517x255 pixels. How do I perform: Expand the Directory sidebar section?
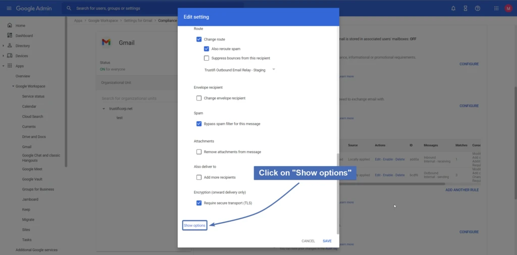tap(4, 46)
